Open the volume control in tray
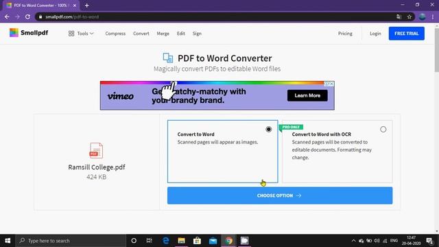The height and width of the screenshot is (247, 439). (x=377, y=241)
